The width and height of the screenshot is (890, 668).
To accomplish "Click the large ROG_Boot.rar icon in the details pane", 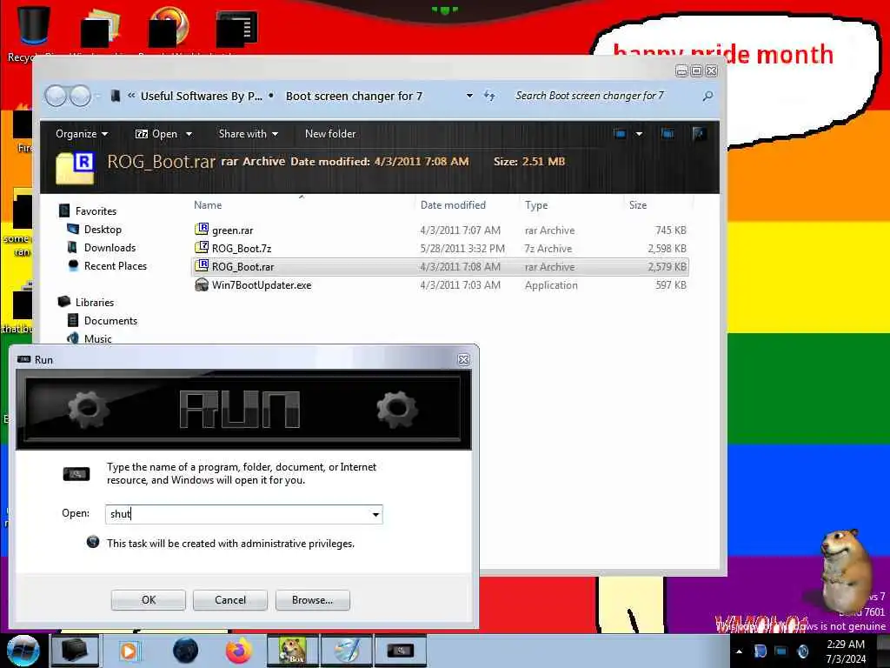I will pos(75,168).
